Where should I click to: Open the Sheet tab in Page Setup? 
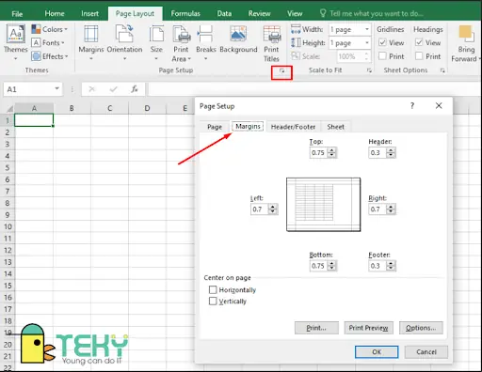click(335, 127)
